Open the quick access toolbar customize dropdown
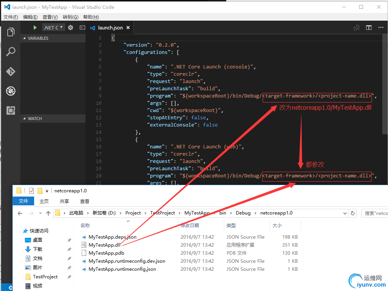 (x=47, y=191)
